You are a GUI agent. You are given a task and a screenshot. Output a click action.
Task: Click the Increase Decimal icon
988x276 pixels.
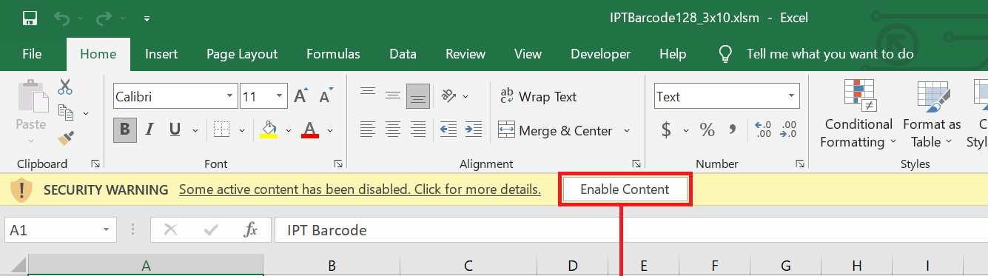tap(763, 130)
